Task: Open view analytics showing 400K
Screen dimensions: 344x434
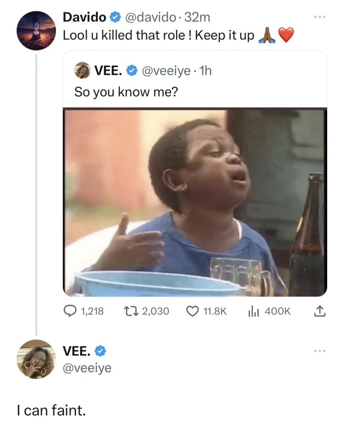Action: (252, 312)
